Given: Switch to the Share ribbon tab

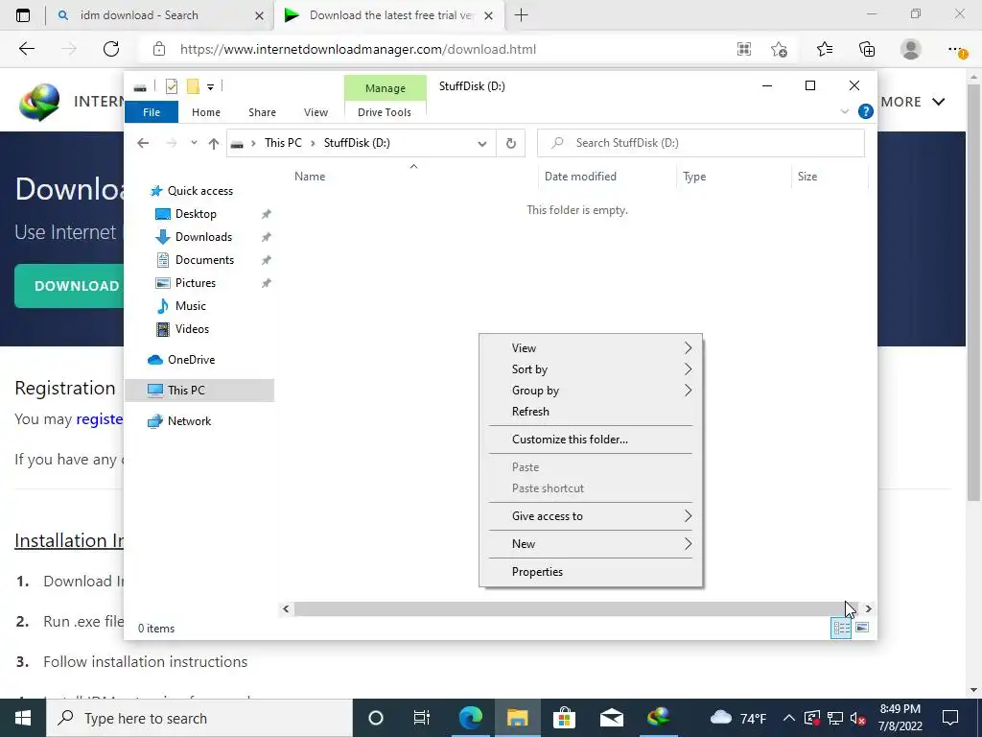Looking at the screenshot, I should [262, 112].
